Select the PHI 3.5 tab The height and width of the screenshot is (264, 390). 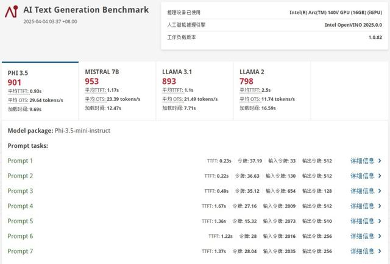tap(40, 91)
